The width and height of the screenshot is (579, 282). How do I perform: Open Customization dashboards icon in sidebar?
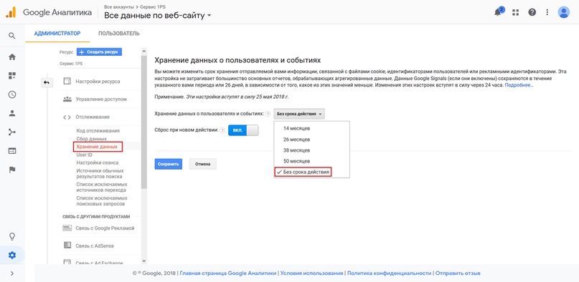[x=12, y=75]
